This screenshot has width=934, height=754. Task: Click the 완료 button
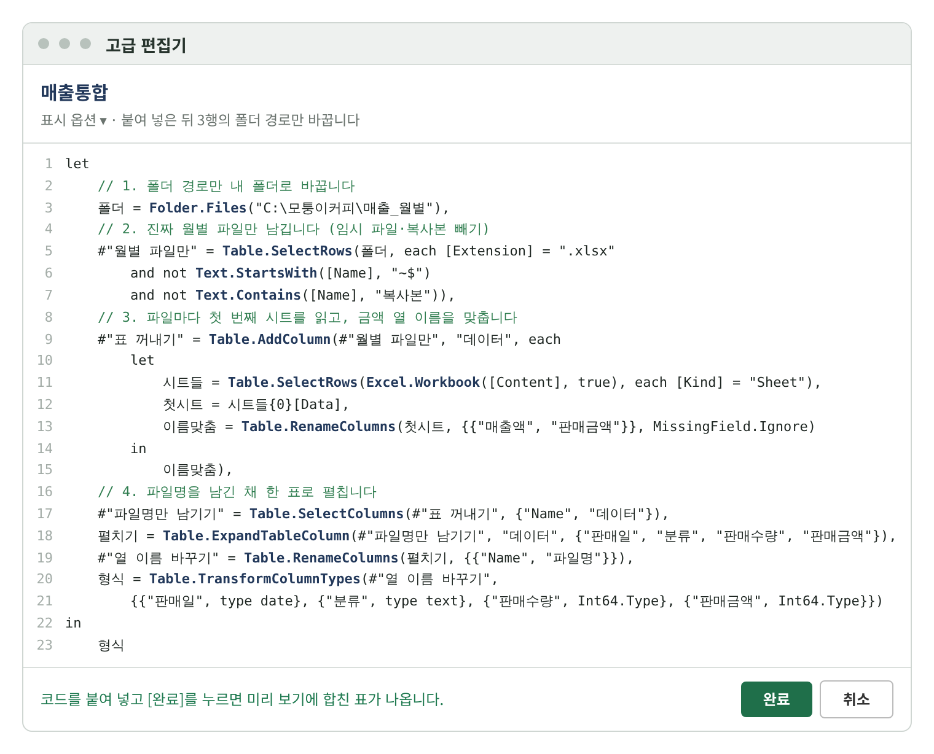tap(776, 699)
